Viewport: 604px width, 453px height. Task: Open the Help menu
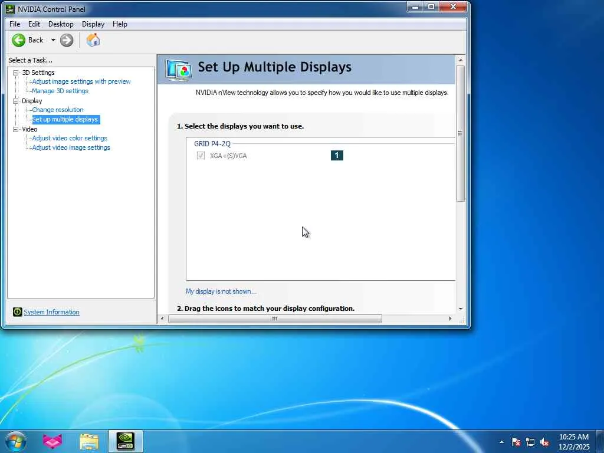click(x=120, y=24)
